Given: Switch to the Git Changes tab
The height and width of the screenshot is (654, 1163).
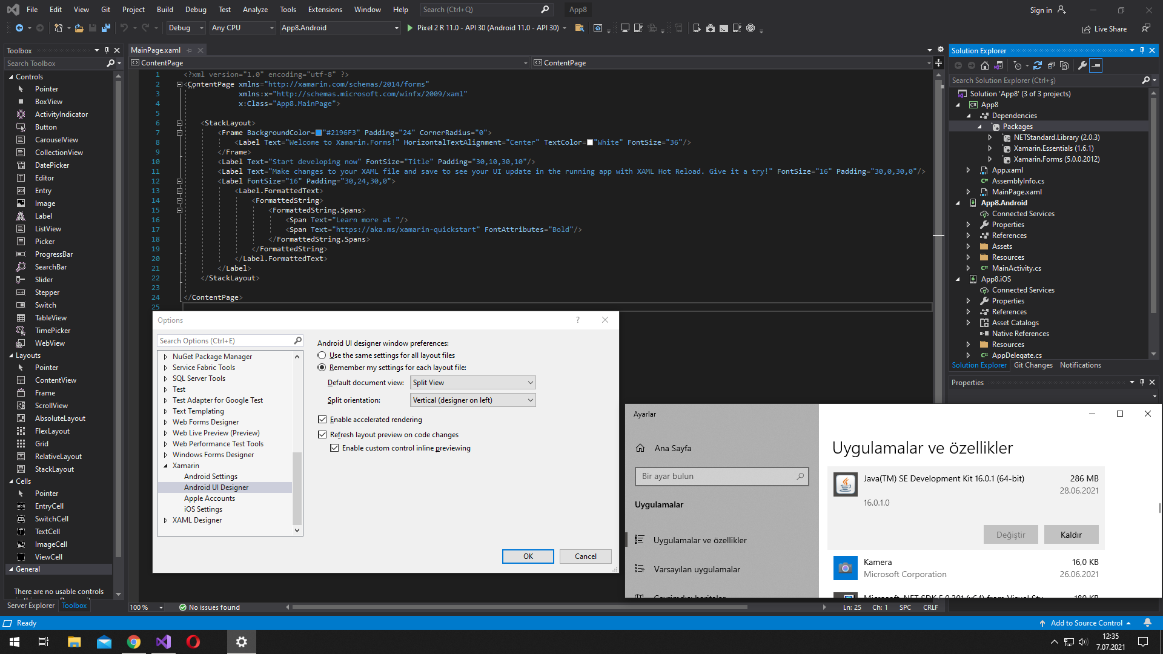Looking at the screenshot, I should (1033, 365).
